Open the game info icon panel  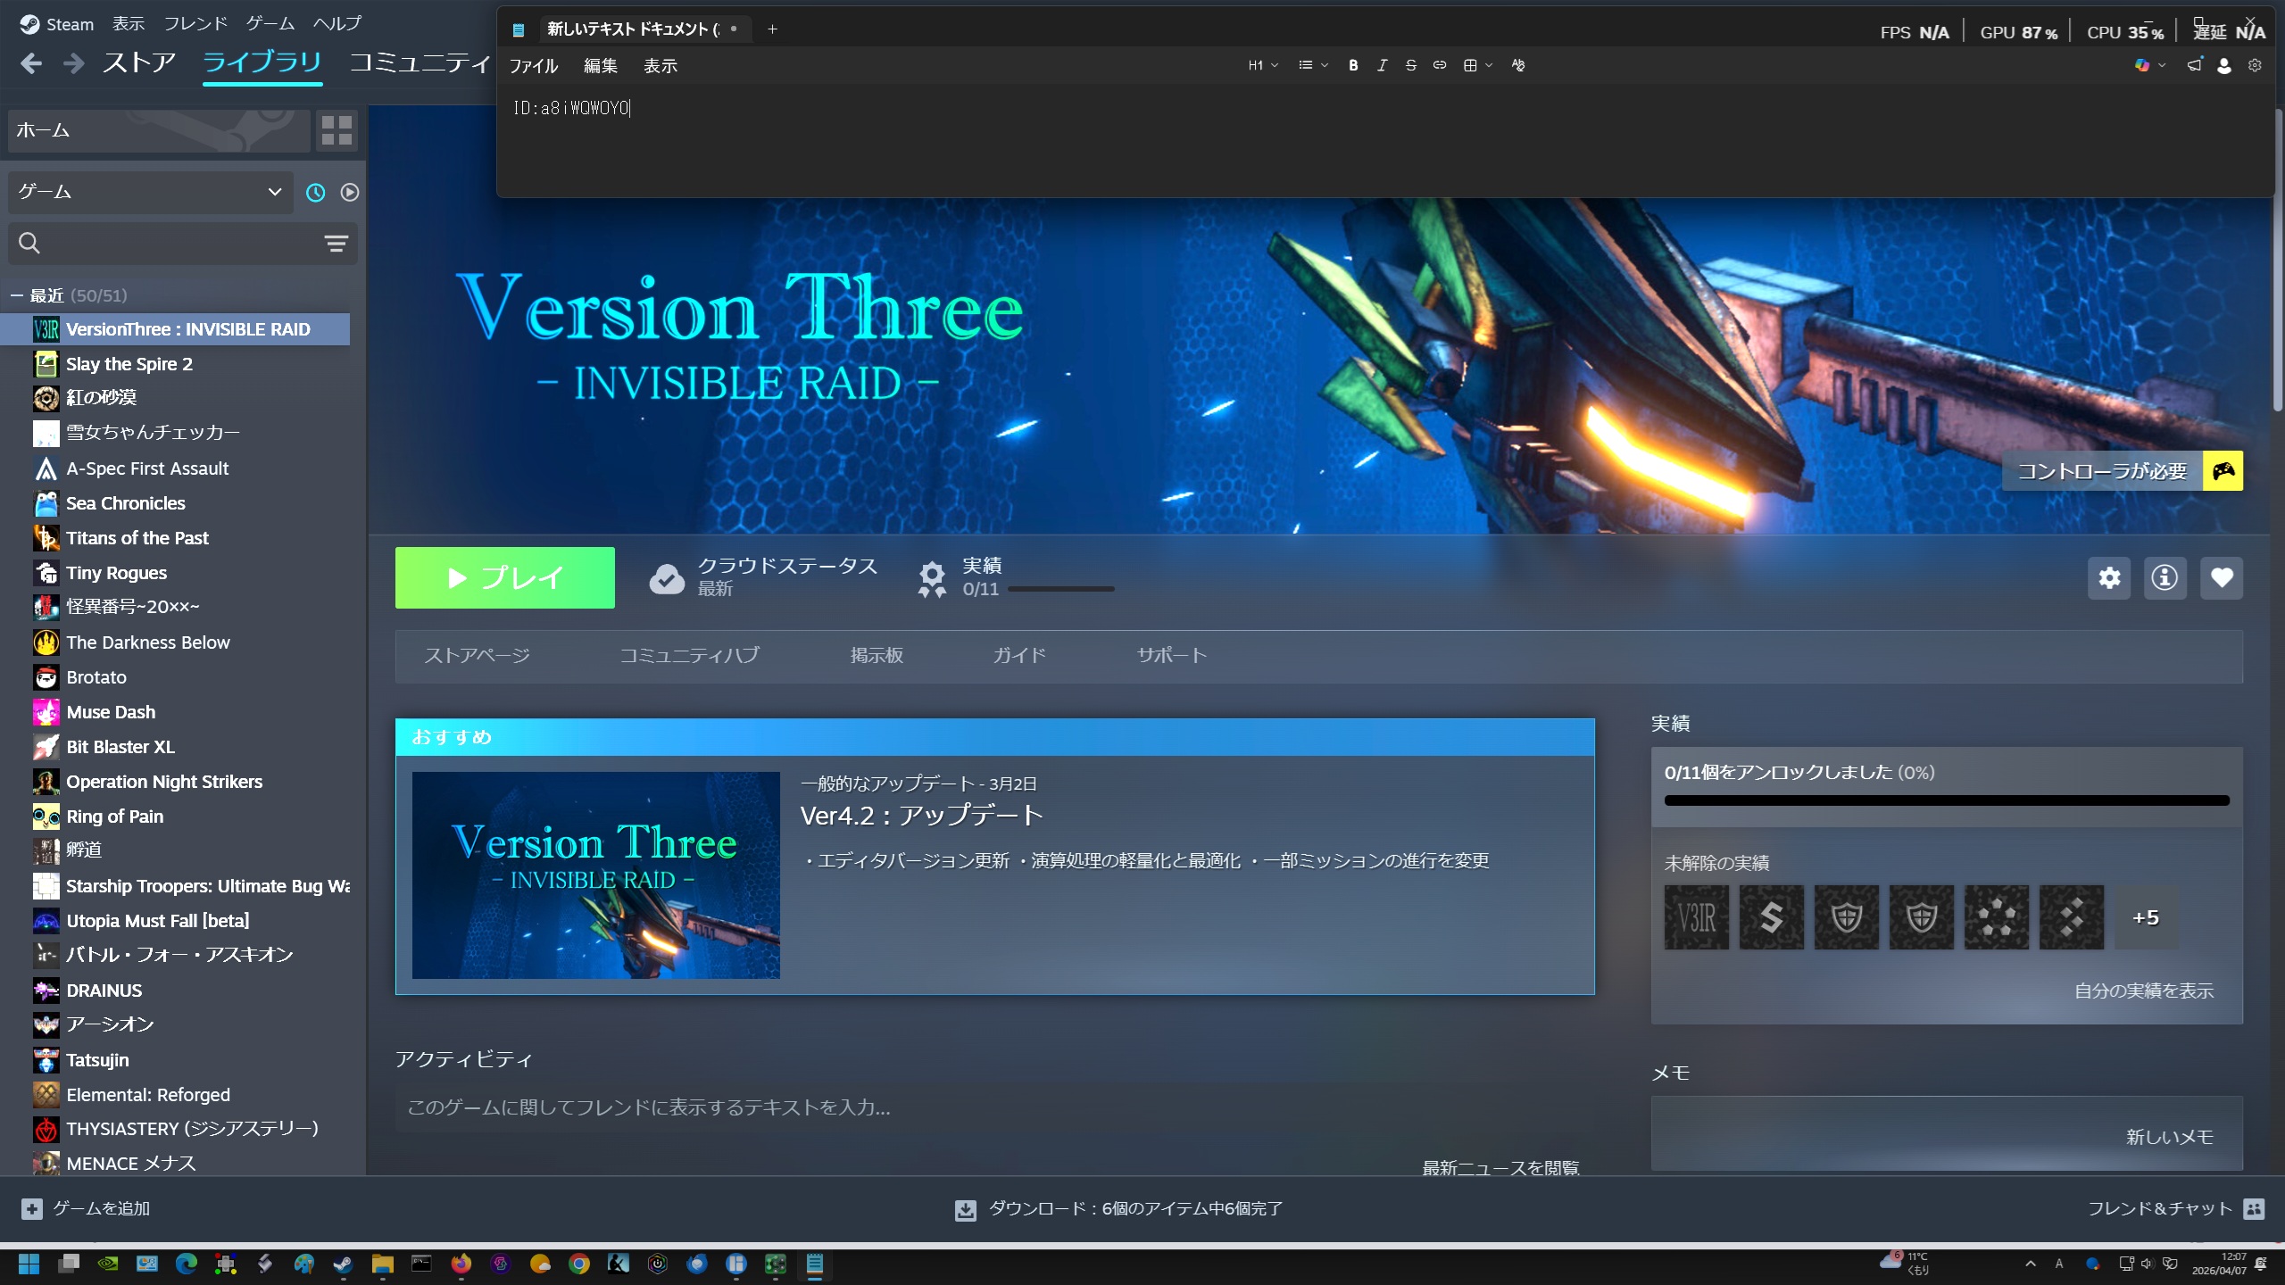coord(2165,578)
